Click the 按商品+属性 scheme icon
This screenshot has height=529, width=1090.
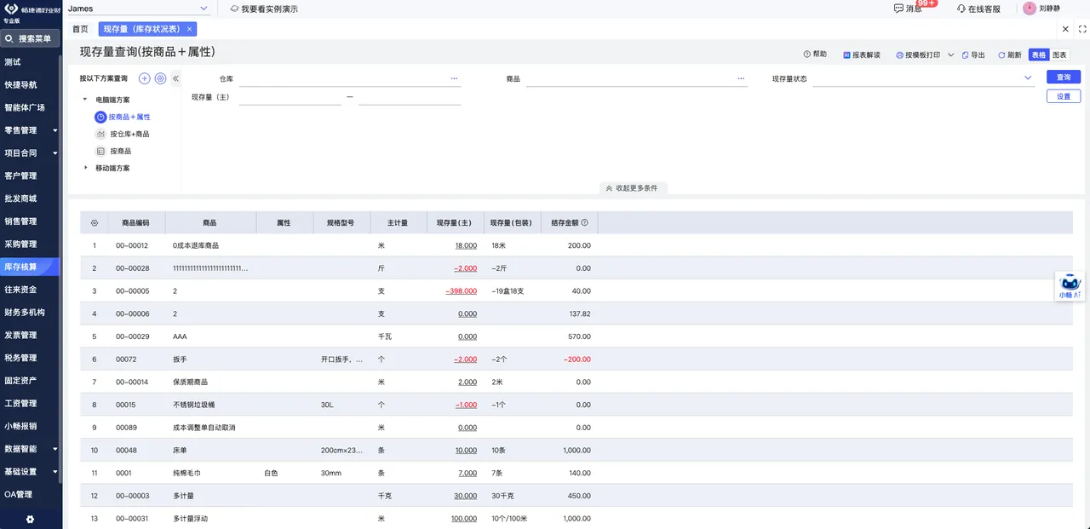[x=100, y=117]
